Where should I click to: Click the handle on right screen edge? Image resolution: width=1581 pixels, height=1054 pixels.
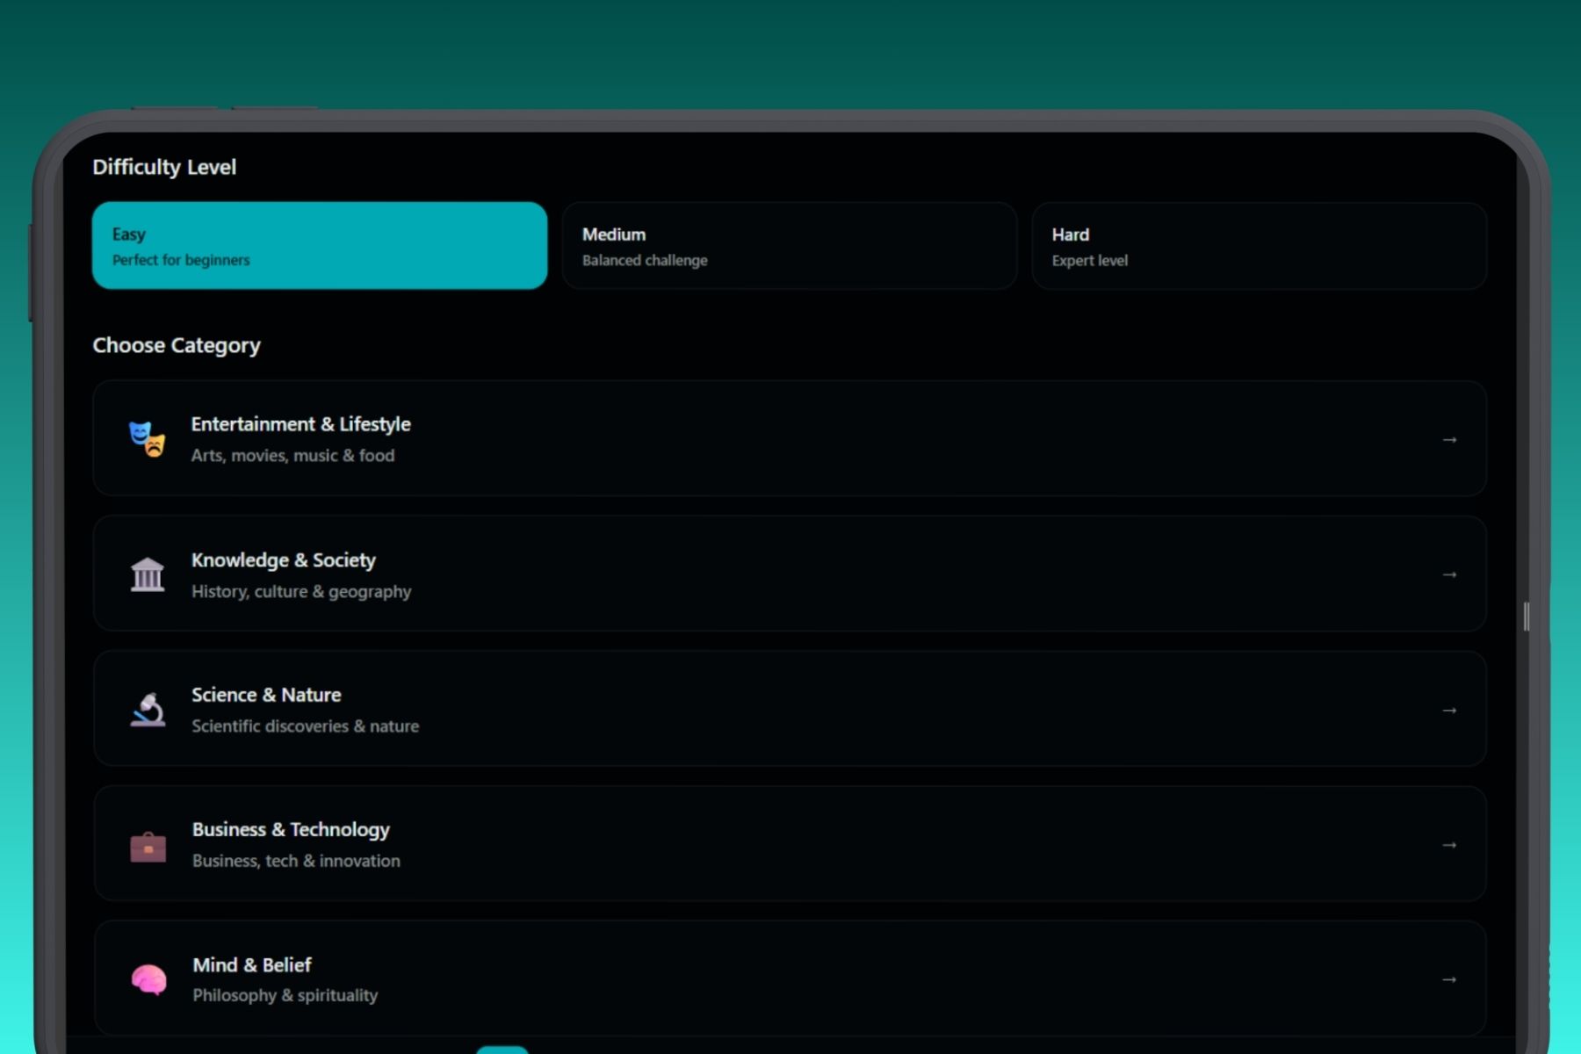[1527, 617]
